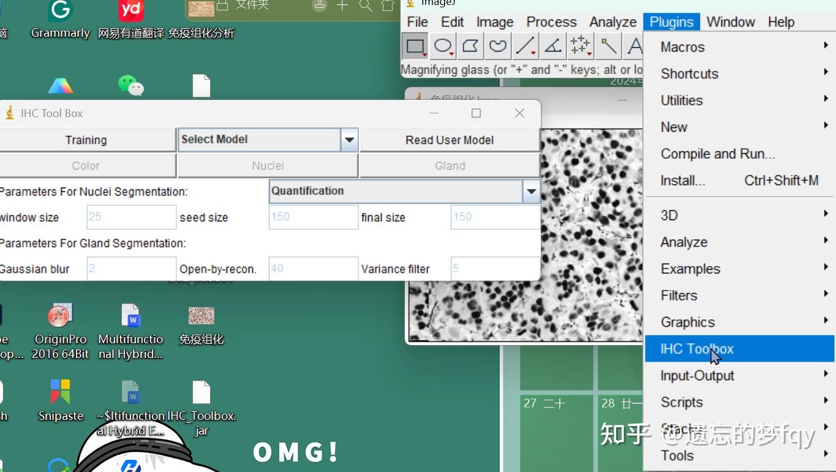Screen dimensions: 836x472
Task: Select the Straight Line tool
Action: pos(525,46)
